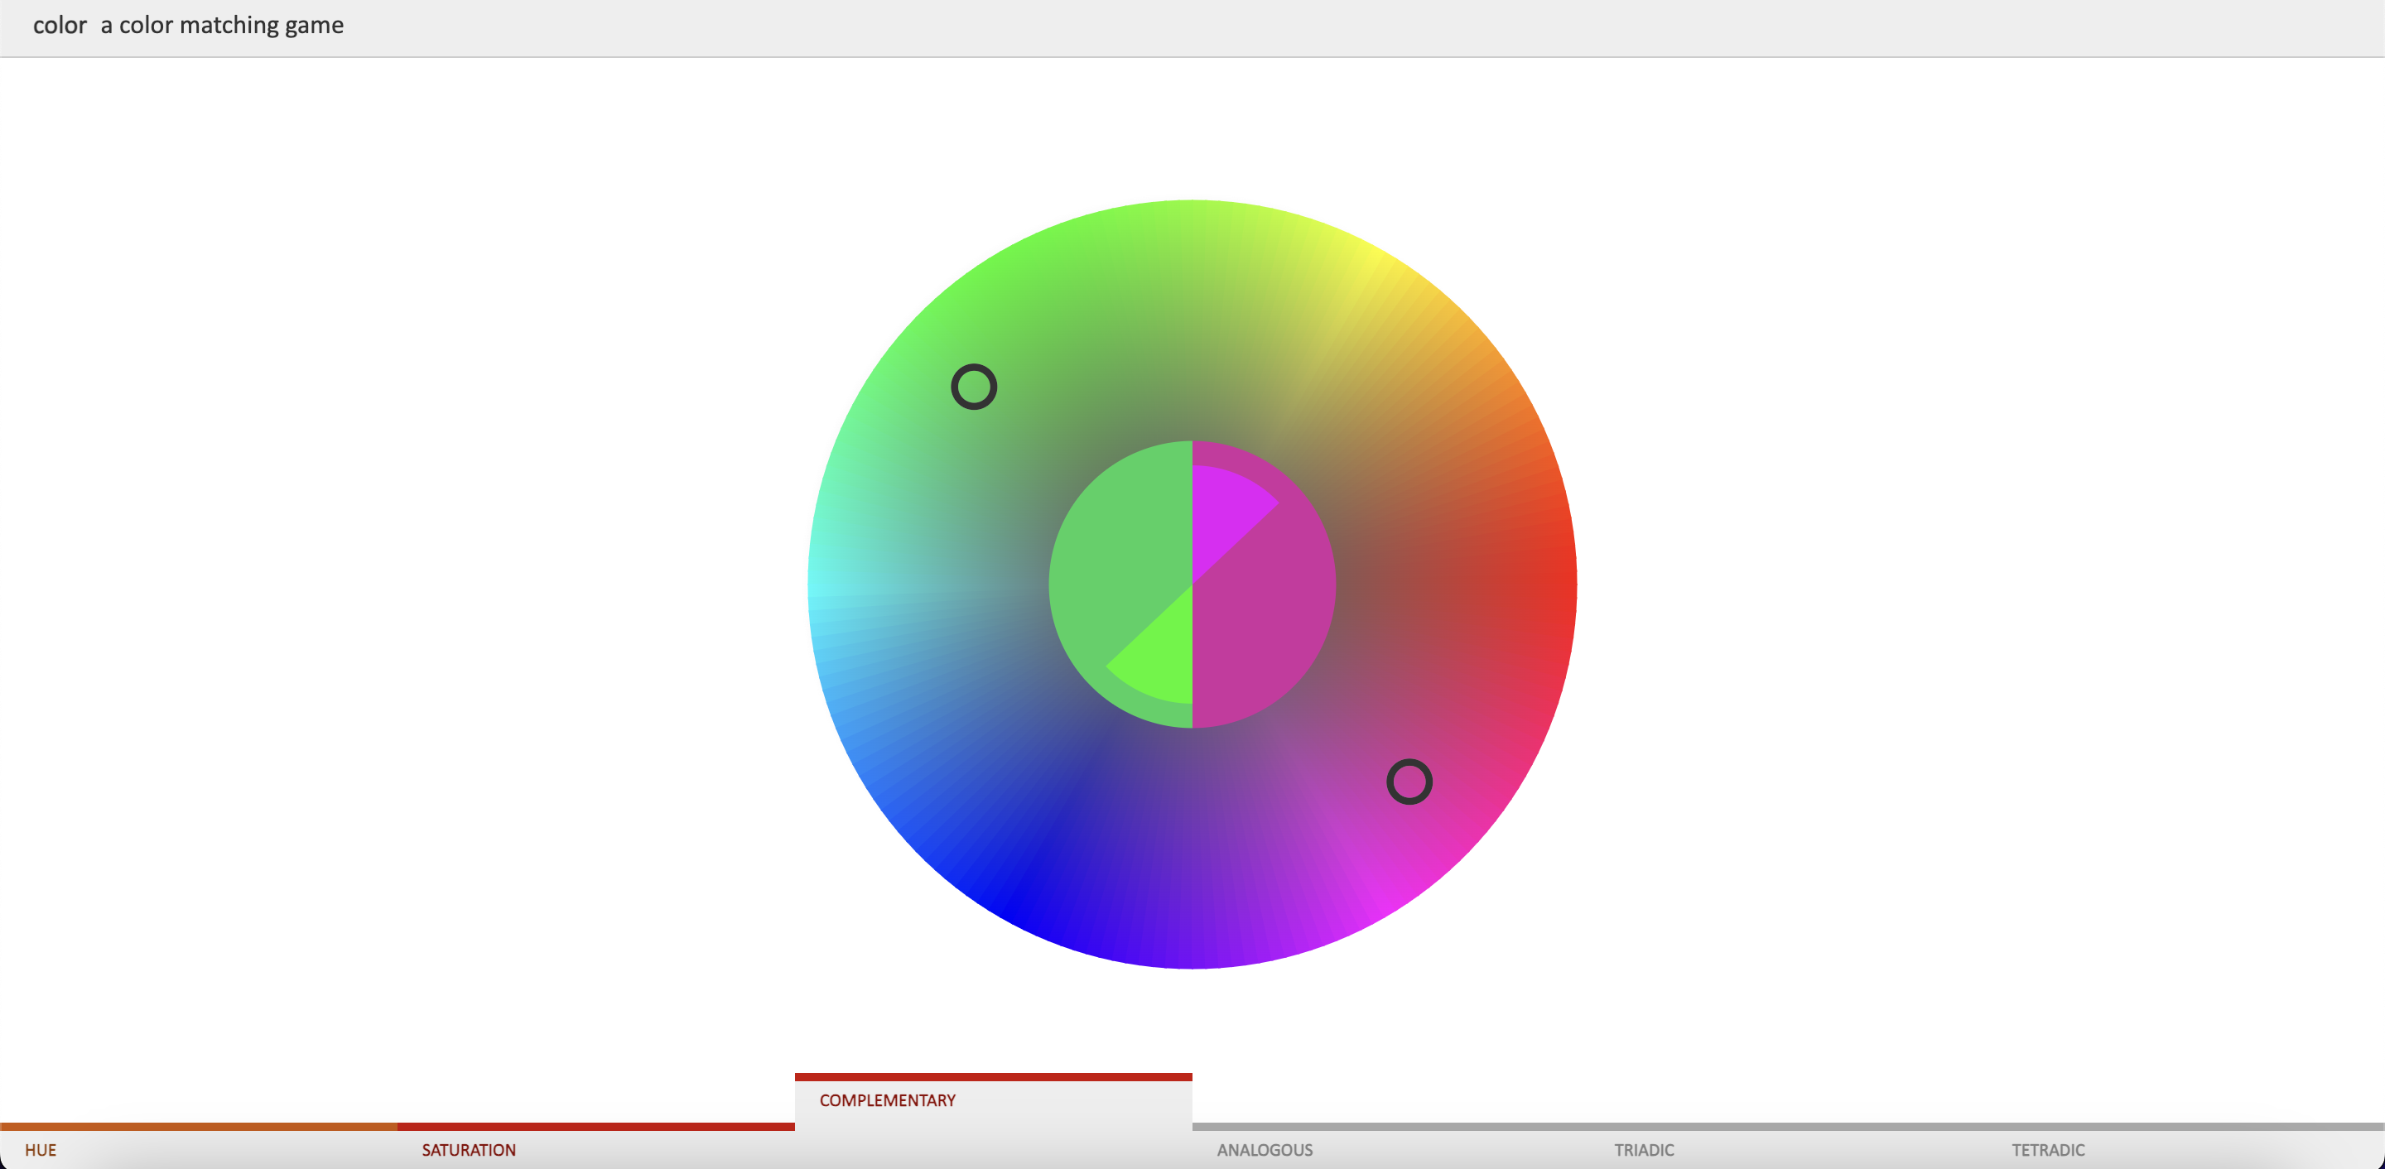
Task: Open the Hue level tab
Action: pos(41,1150)
